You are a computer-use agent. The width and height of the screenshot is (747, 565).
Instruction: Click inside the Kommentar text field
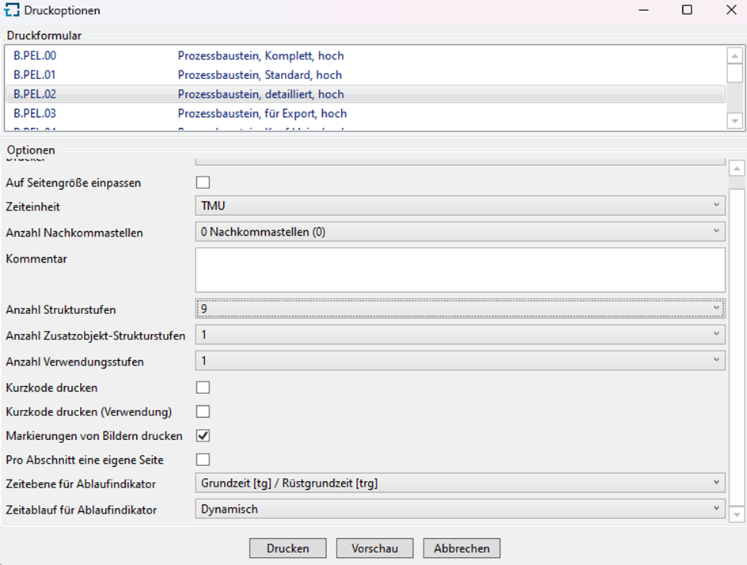(x=459, y=269)
